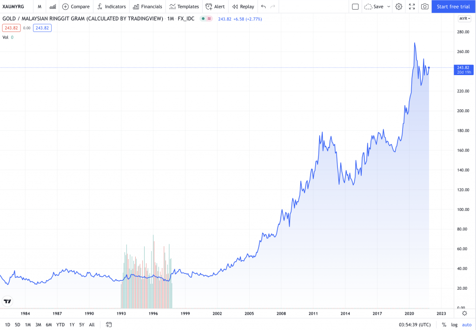
Task: Open the Financials menu
Action: click(x=147, y=6)
